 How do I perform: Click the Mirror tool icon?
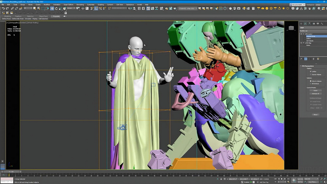130,8
